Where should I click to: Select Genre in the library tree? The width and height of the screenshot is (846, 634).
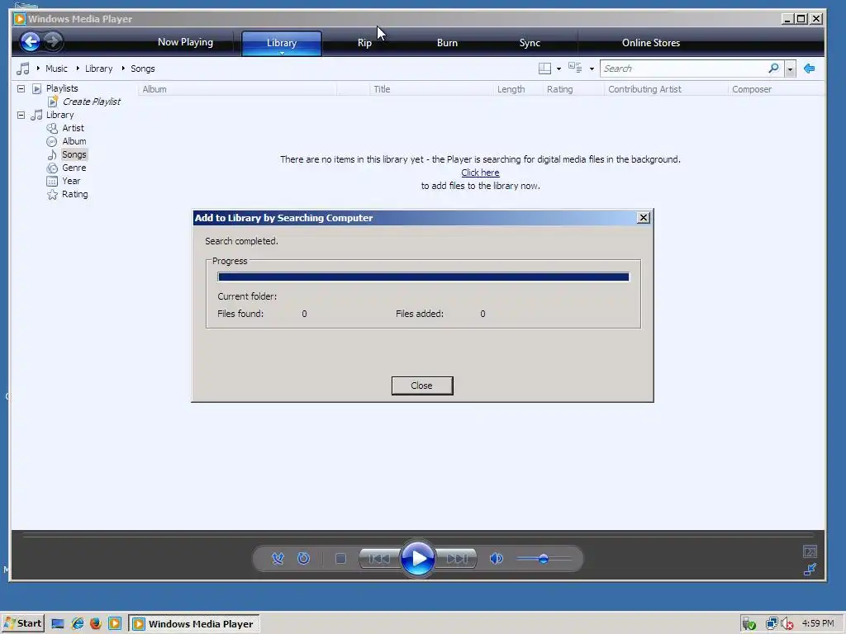(x=74, y=168)
